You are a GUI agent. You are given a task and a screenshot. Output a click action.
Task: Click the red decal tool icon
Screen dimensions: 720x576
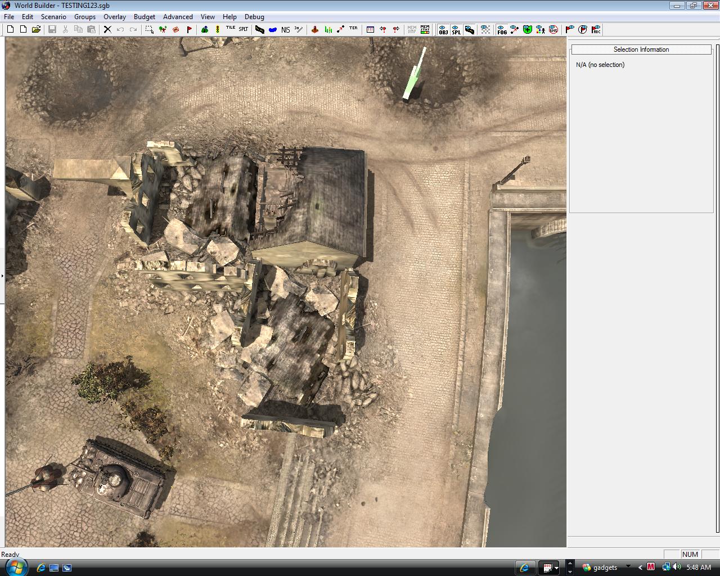click(x=175, y=29)
